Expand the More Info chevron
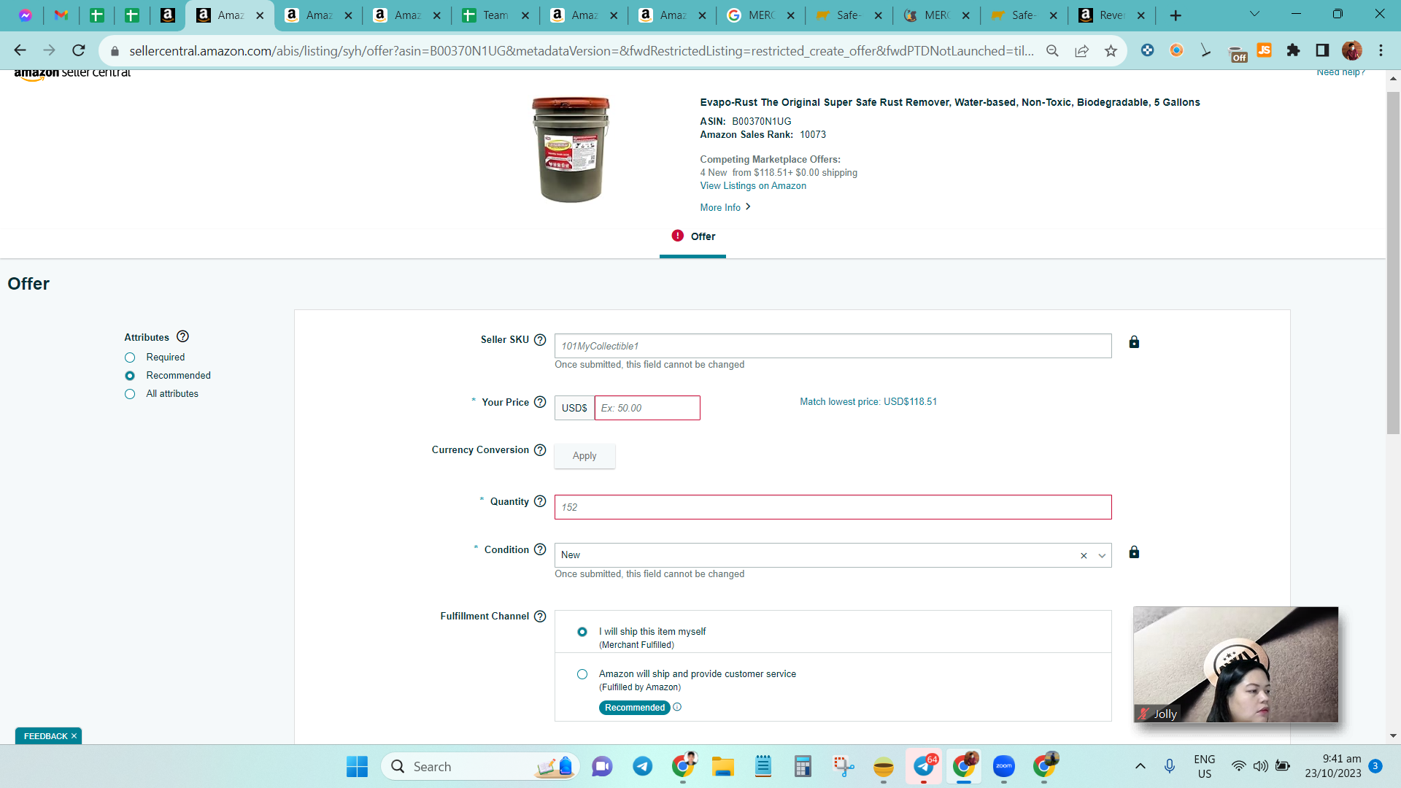The height and width of the screenshot is (788, 1401). tap(748, 207)
